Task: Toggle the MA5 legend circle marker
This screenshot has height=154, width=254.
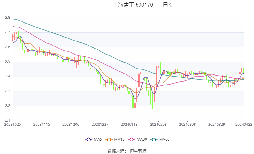Action: (88, 139)
